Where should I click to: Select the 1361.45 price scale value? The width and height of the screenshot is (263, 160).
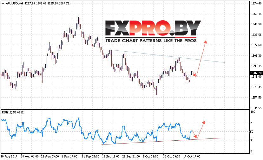256,14
